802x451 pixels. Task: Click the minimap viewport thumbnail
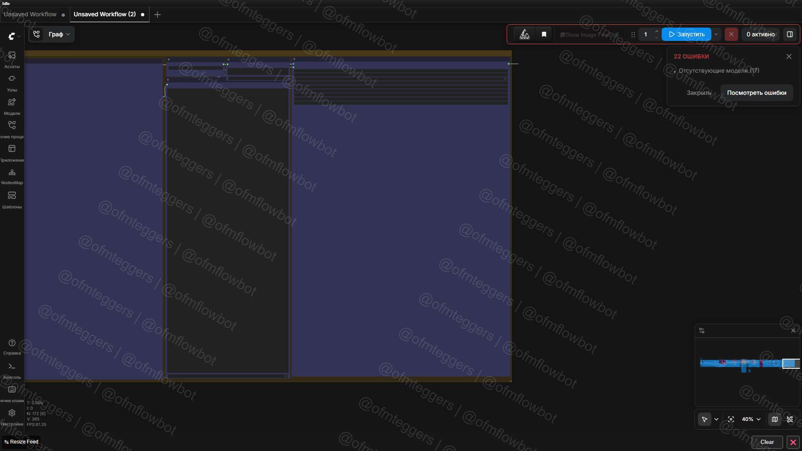tap(791, 363)
